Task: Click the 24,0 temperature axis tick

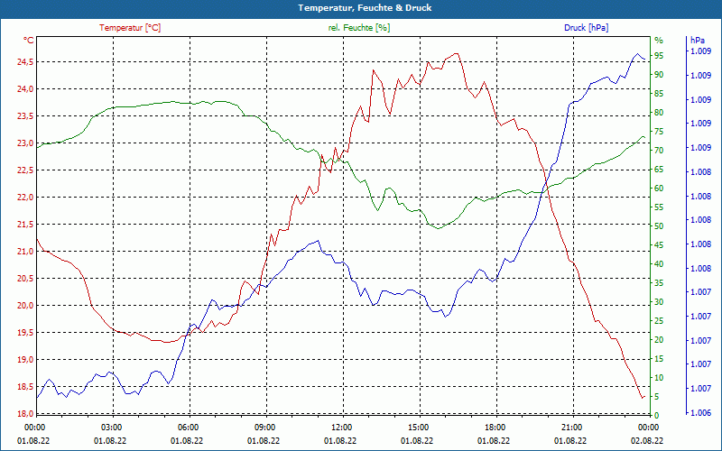Action: click(25, 88)
